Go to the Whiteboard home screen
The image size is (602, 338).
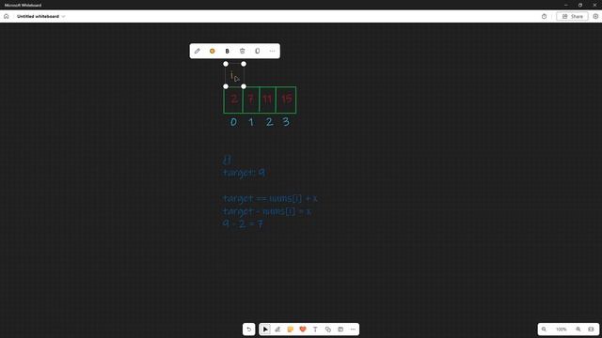click(x=7, y=17)
